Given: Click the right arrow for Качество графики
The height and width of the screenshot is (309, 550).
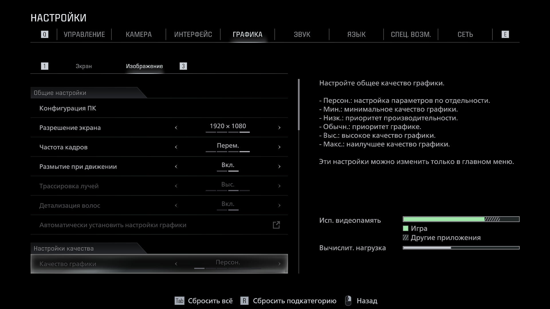Looking at the screenshot, I should [279, 264].
